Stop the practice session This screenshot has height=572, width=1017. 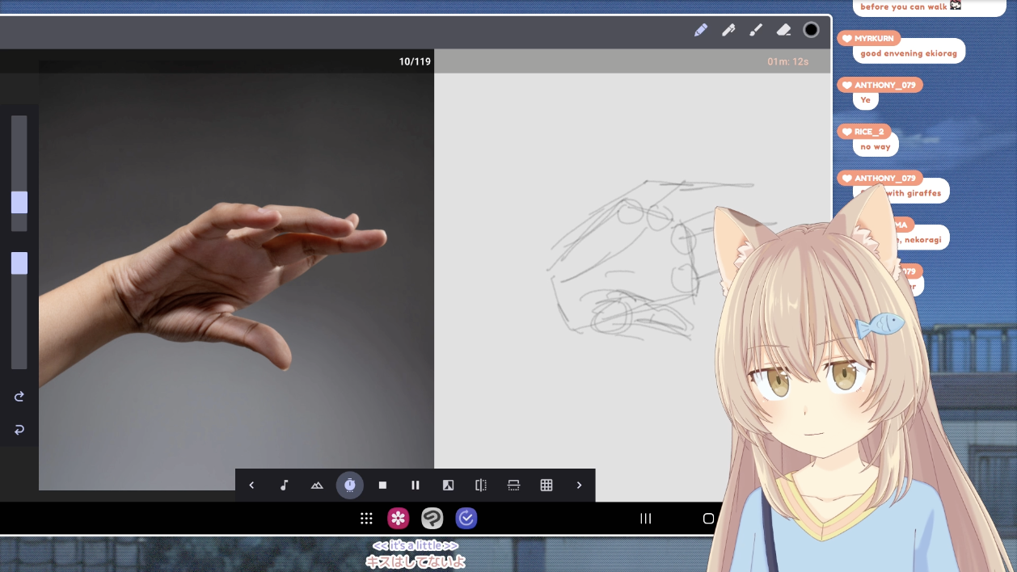point(382,486)
